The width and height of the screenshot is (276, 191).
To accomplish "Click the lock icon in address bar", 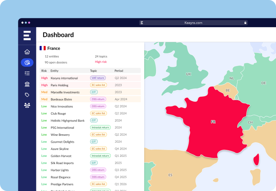I will point(245,23).
